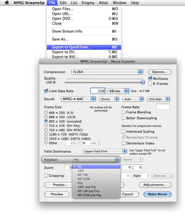Choose No in Rotation list
The height and width of the screenshot is (214, 185).
pos(96,167)
